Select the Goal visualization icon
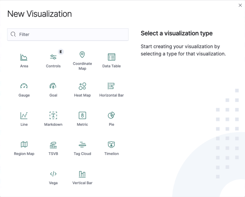The height and width of the screenshot is (197, 245). (53, 86)
